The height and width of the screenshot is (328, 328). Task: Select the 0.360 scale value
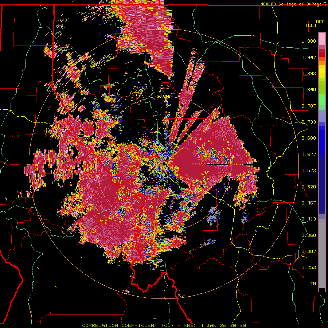coord(309,235)
